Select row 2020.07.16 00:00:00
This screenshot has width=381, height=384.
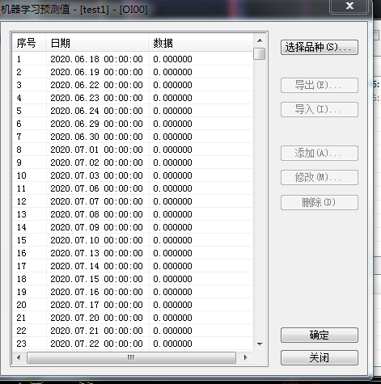click(133, 292)
